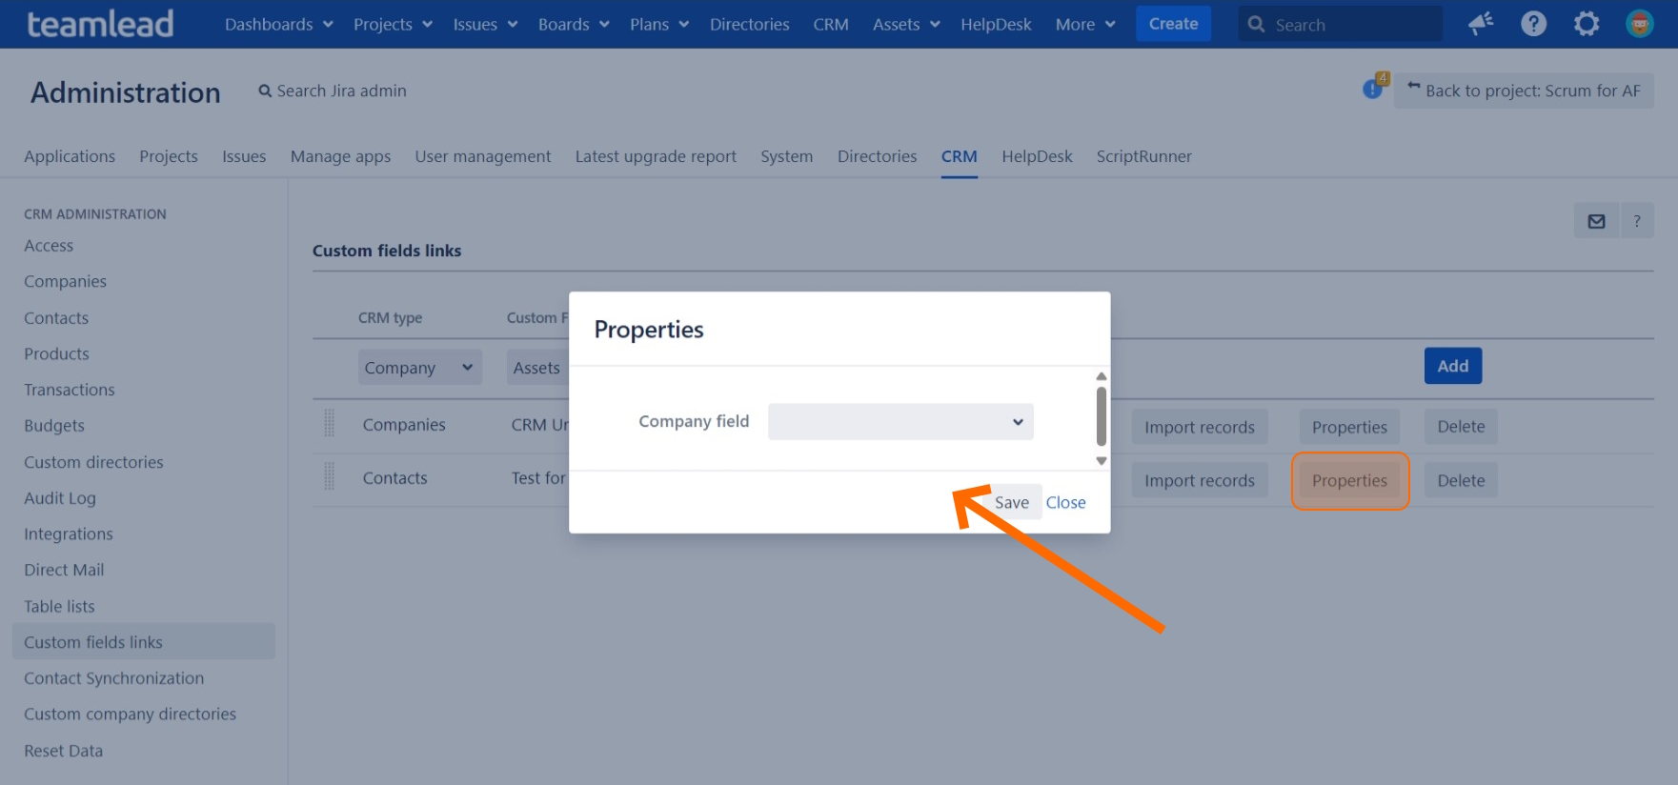Viewport: 1678px width, 785px height.
Task: Open the settings gear icon
Action: pyautogui.click(x=1587, y=24)
